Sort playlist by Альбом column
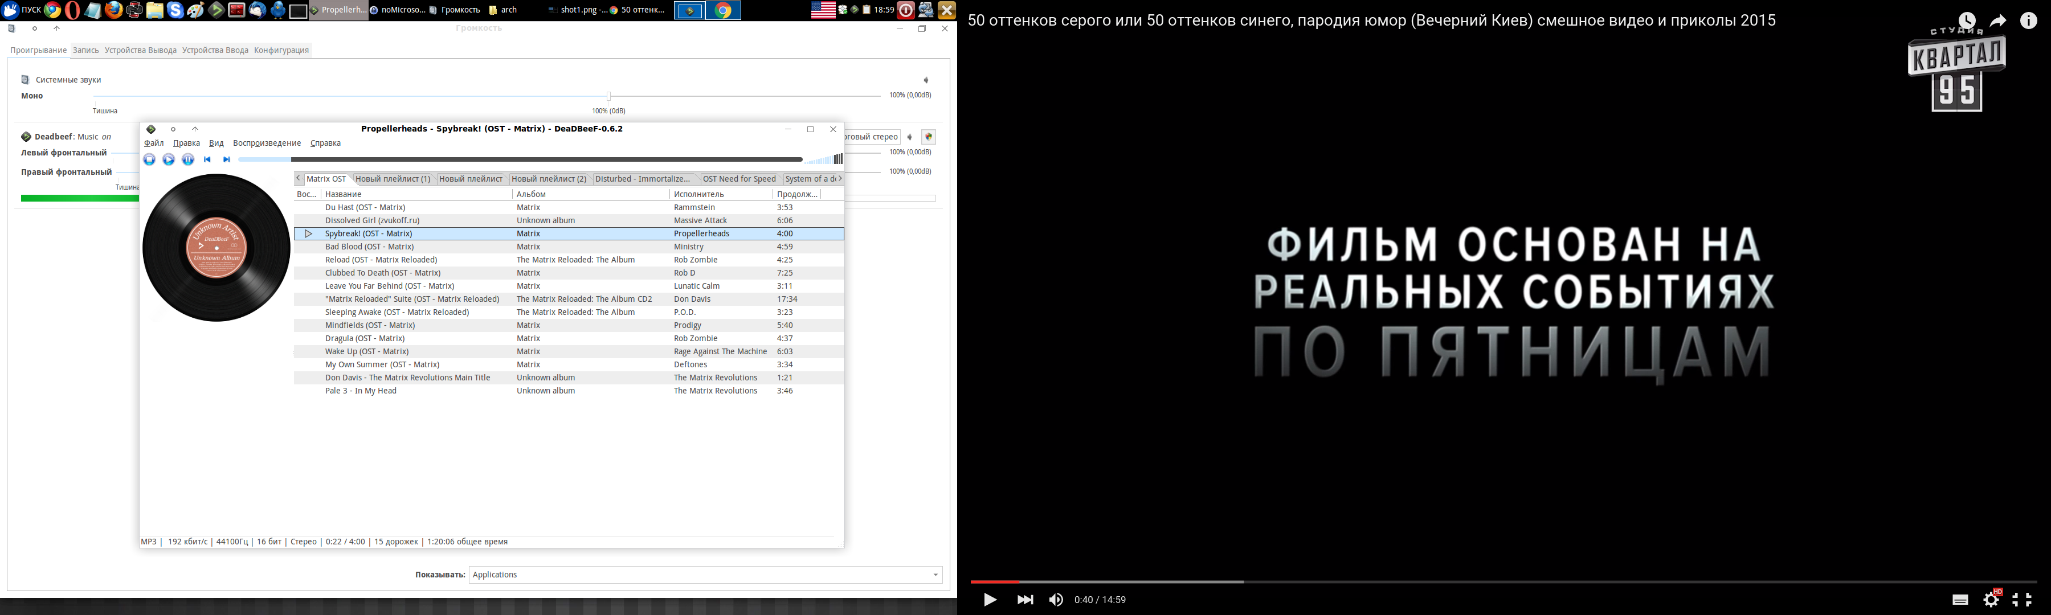The image size is (2051, 615). pyautogui.click(x=590, y=194)
